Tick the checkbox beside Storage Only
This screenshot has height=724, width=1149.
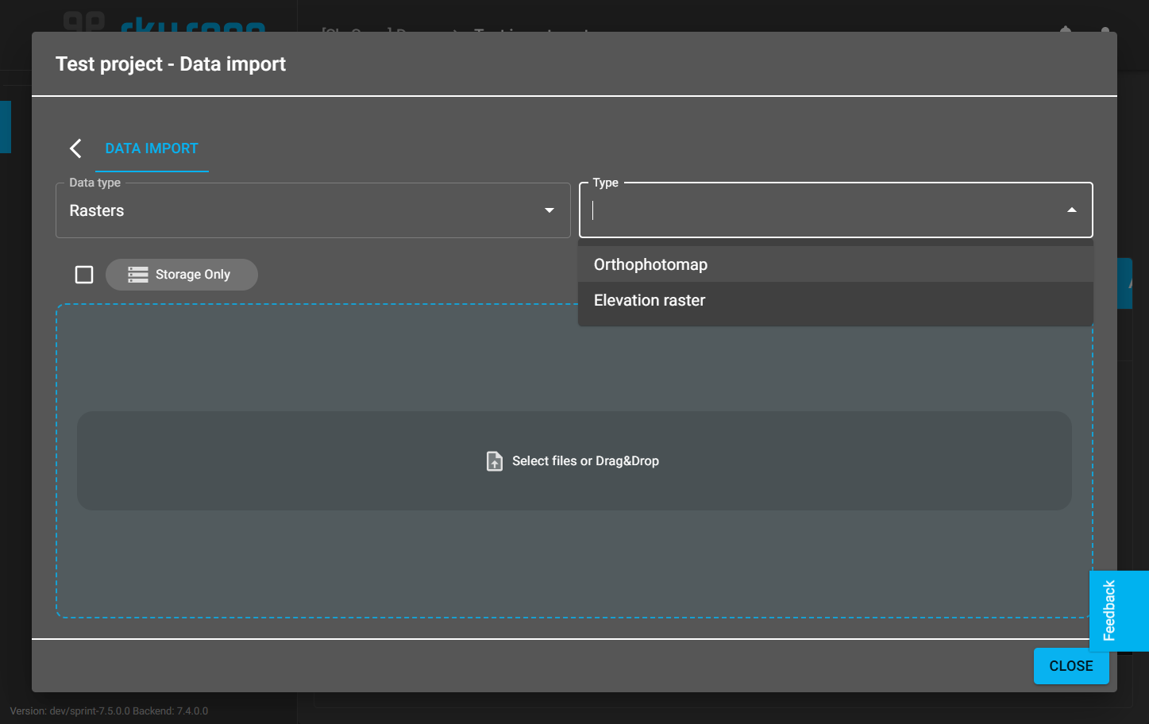(84, 275)
